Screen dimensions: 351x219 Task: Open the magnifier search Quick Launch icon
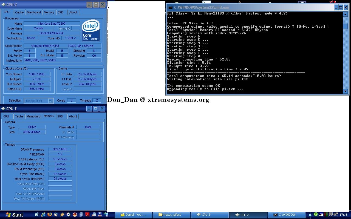pyautogui.click(x=94, y=215)
